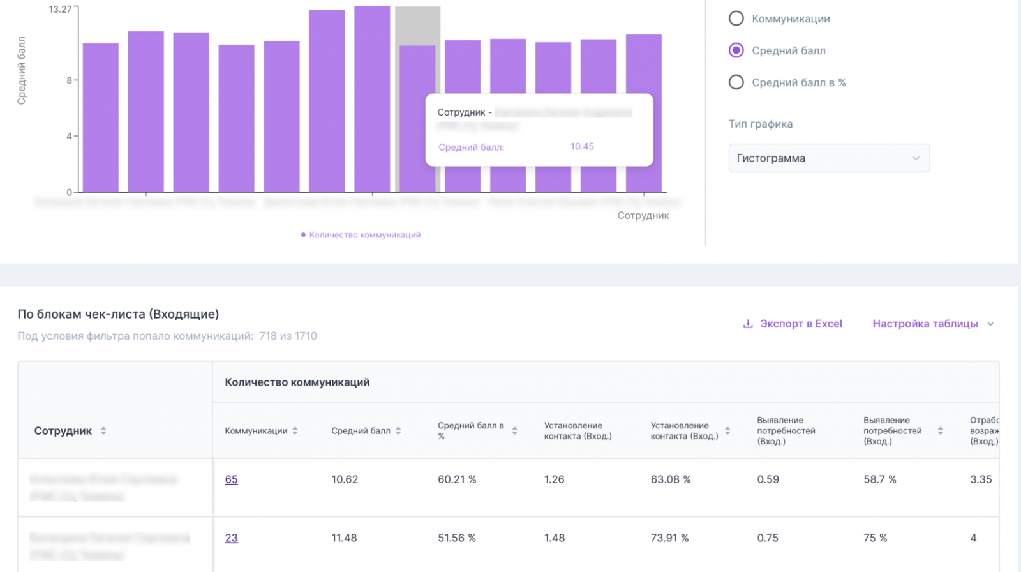
Task: Sort by Средний балл в % icon
Action: (x=514, y=431)
